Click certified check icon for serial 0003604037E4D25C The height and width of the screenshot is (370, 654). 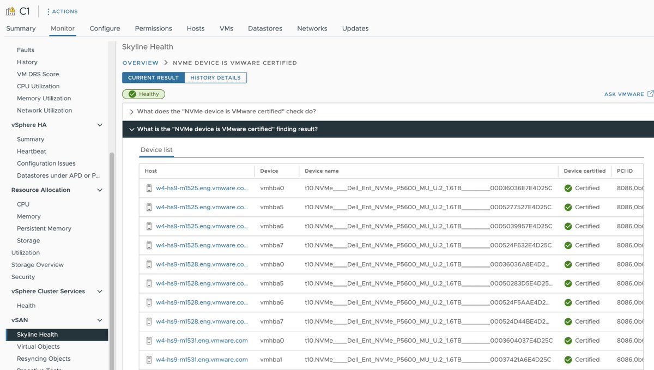click(568, 341)
